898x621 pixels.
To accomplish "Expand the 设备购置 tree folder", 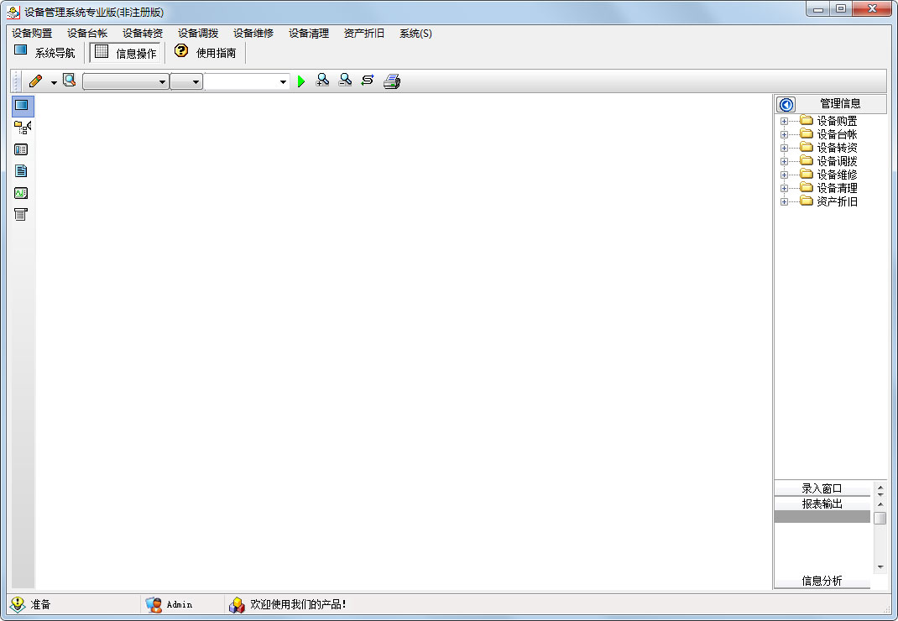I will pos(784,122).
